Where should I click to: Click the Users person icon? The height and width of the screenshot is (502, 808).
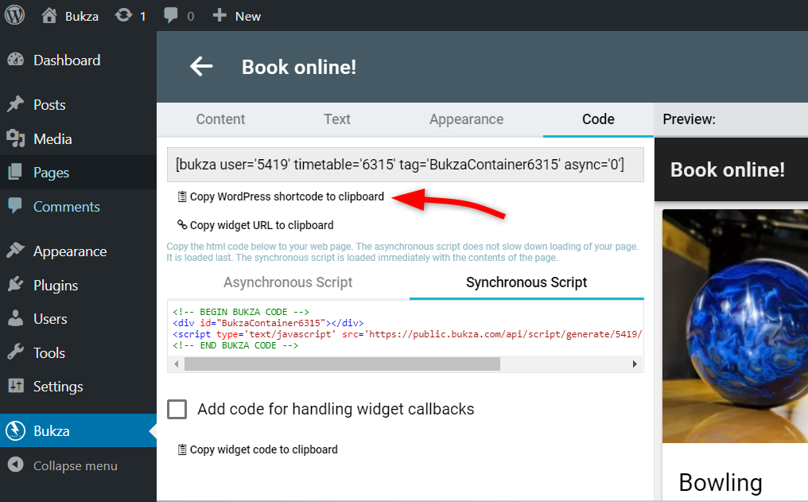point(15,318)
